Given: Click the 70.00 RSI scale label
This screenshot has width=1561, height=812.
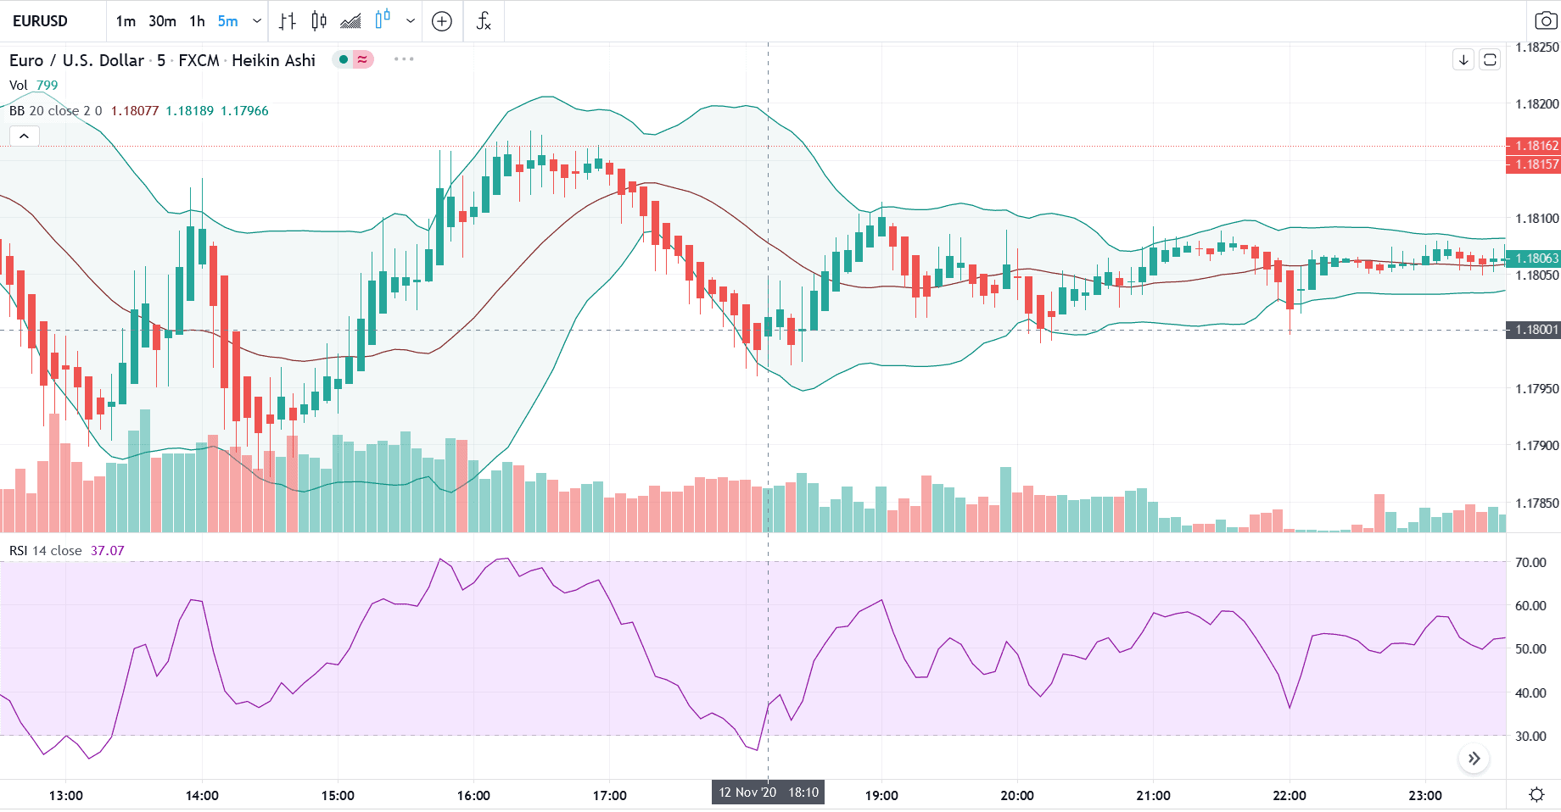Looking at the screenshot, I should pyautogui.click(x=1530, y=563).
